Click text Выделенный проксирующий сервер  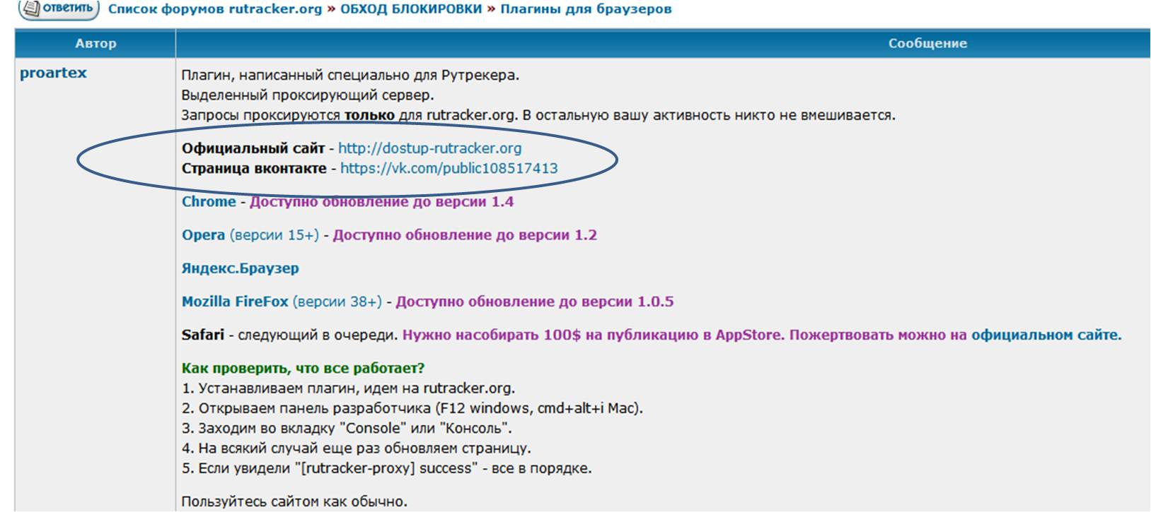click(x=308, y=95)
